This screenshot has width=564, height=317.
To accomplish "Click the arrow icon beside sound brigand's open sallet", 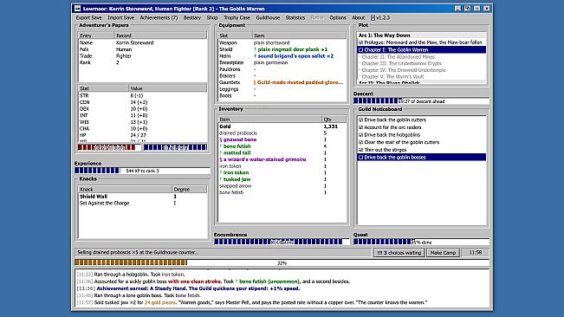I will pyautogui.click(x=255, y=56).
